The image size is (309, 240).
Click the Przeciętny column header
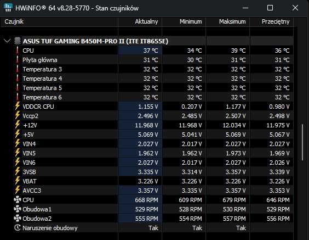[x=271, y=21]
